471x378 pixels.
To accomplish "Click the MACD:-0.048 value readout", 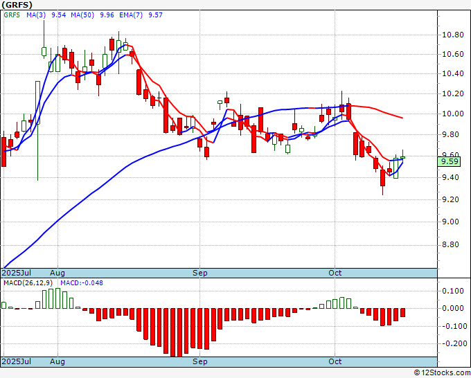I will click(x=82, y=283).
